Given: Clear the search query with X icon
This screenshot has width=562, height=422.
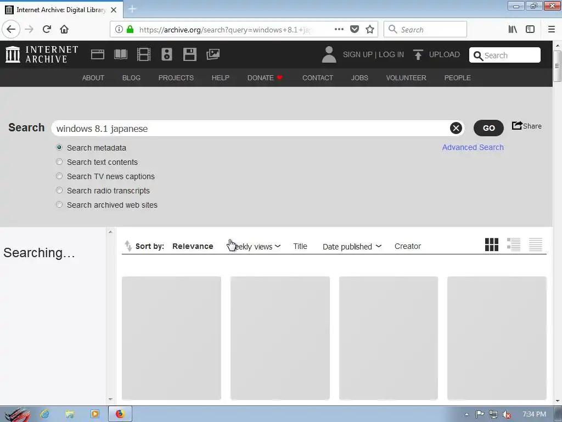Looking at the screenshot, I should pyautogui.click(x=456, y=128).
